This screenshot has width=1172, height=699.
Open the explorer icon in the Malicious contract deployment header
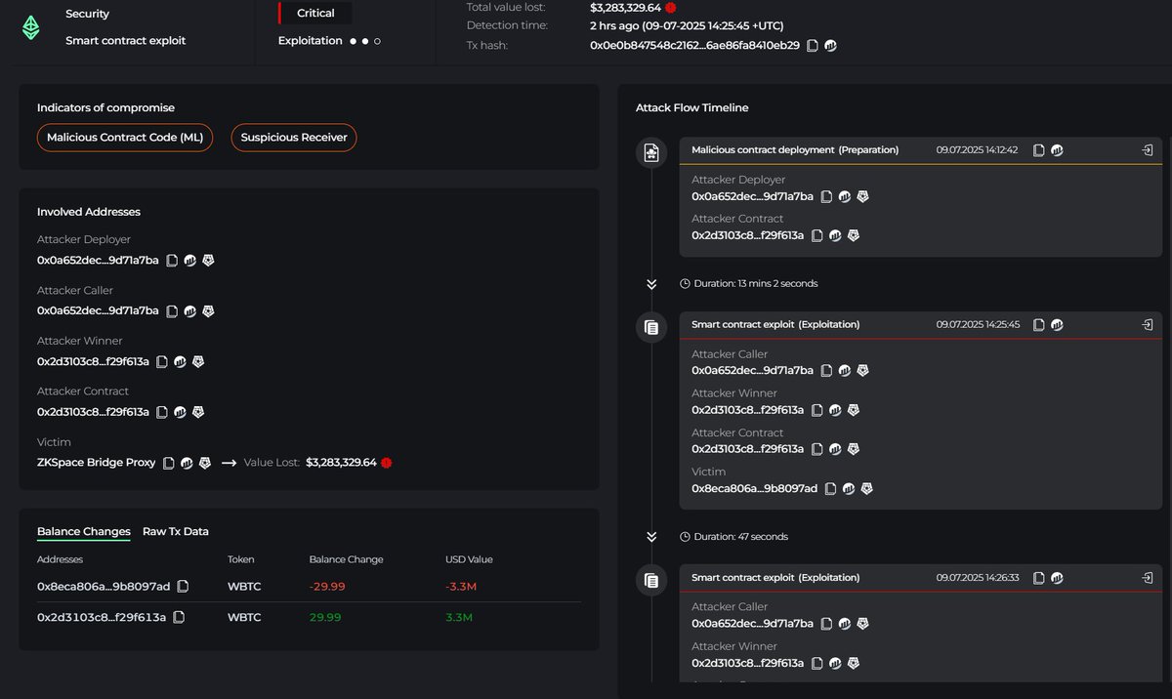[1057, 150]
